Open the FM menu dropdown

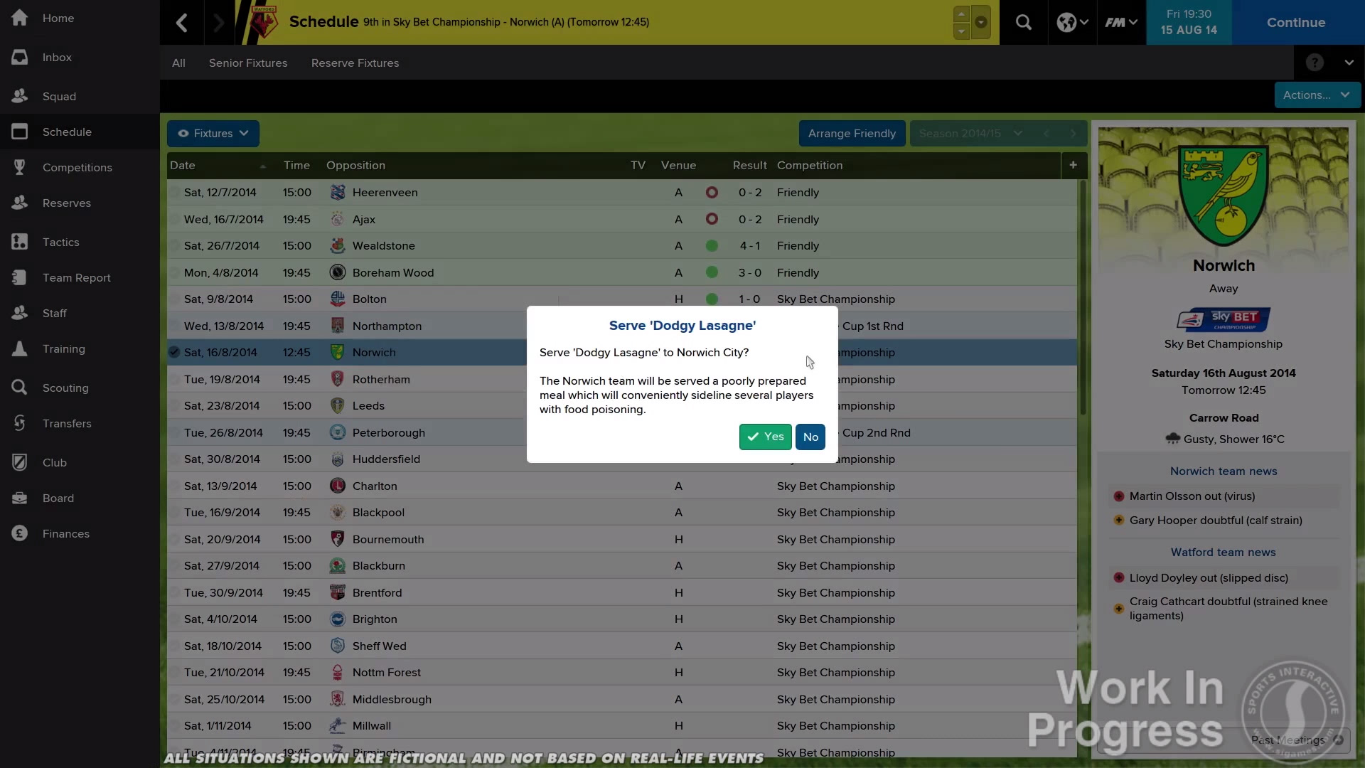pos(1120,22)
